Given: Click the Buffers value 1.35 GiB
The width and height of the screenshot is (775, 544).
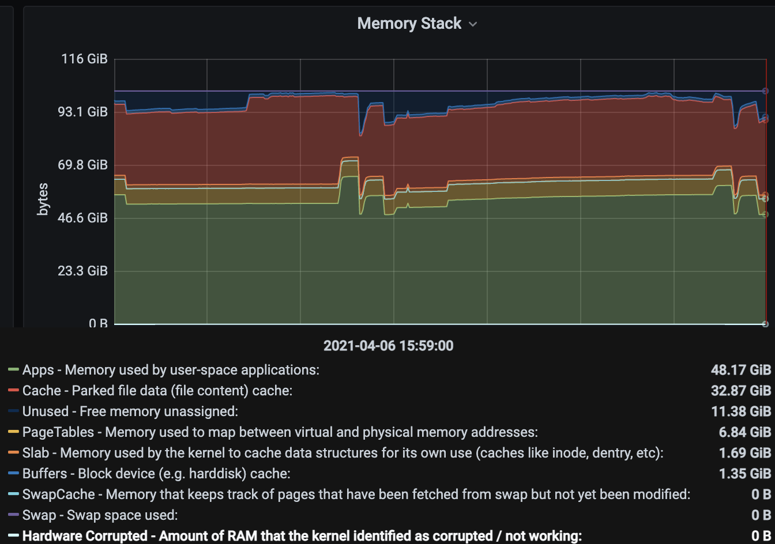Looking at the screenshot, I should click(x=745, y=474).
